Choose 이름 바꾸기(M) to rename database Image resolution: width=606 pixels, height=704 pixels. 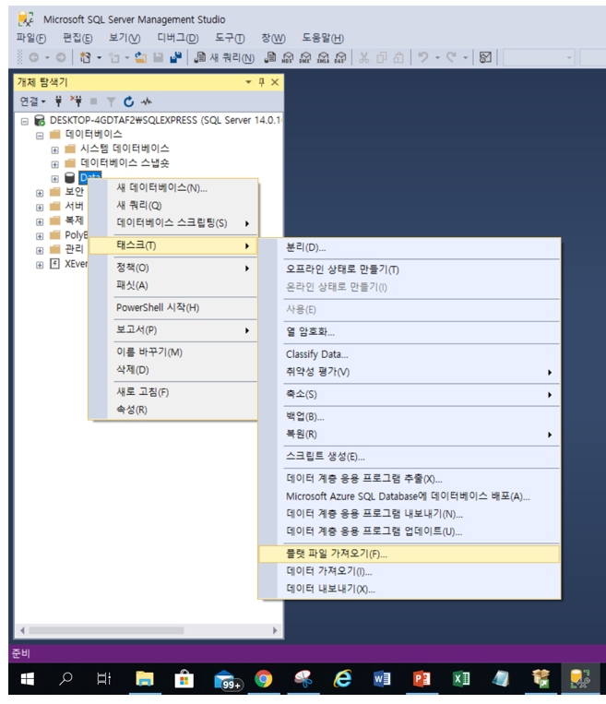(x=173, y=352)
